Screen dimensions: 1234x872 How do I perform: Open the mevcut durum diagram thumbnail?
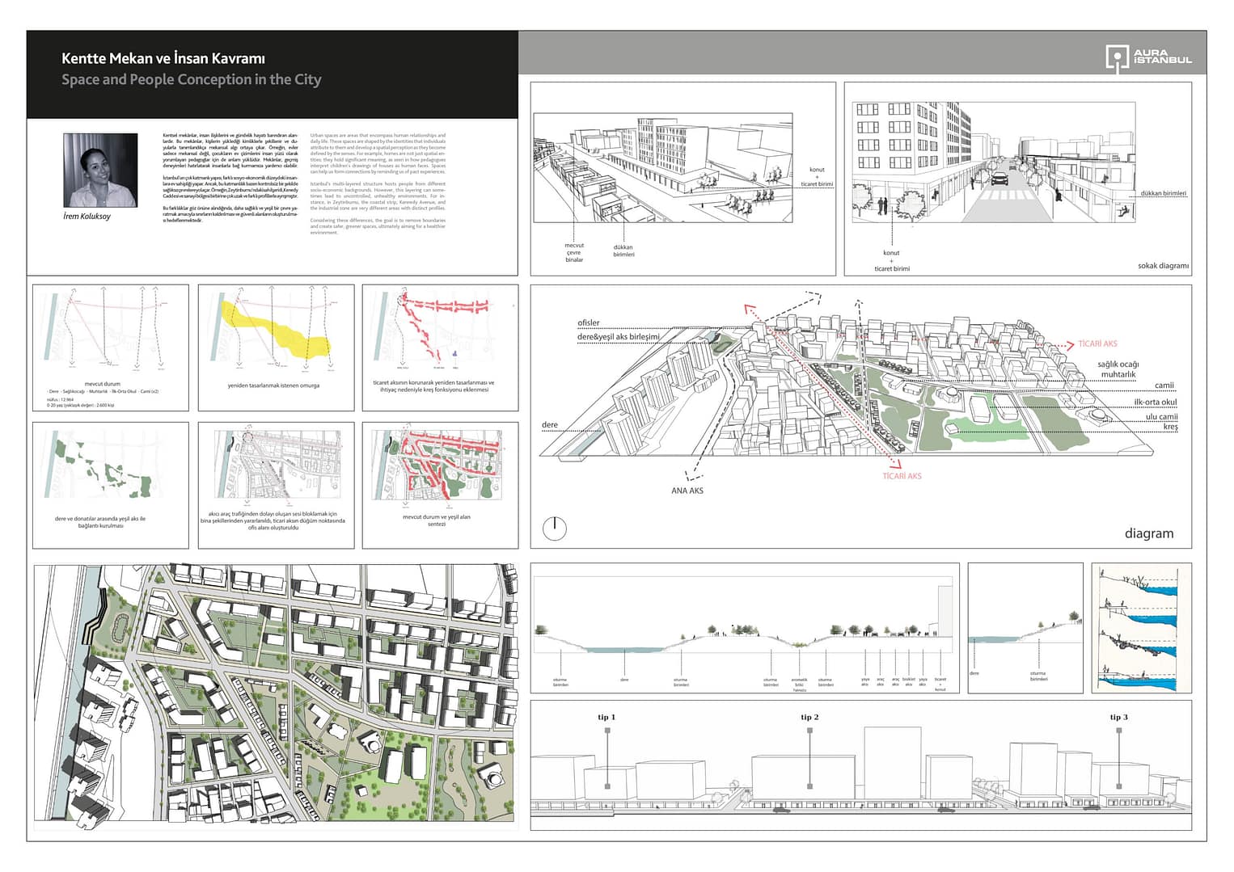110,333
